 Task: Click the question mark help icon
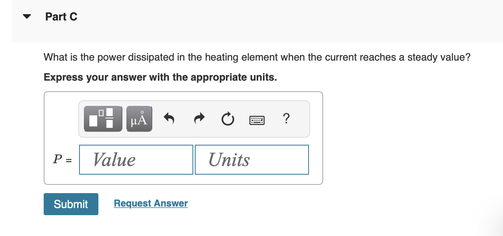pyautogui.click(x=286, y=118)
